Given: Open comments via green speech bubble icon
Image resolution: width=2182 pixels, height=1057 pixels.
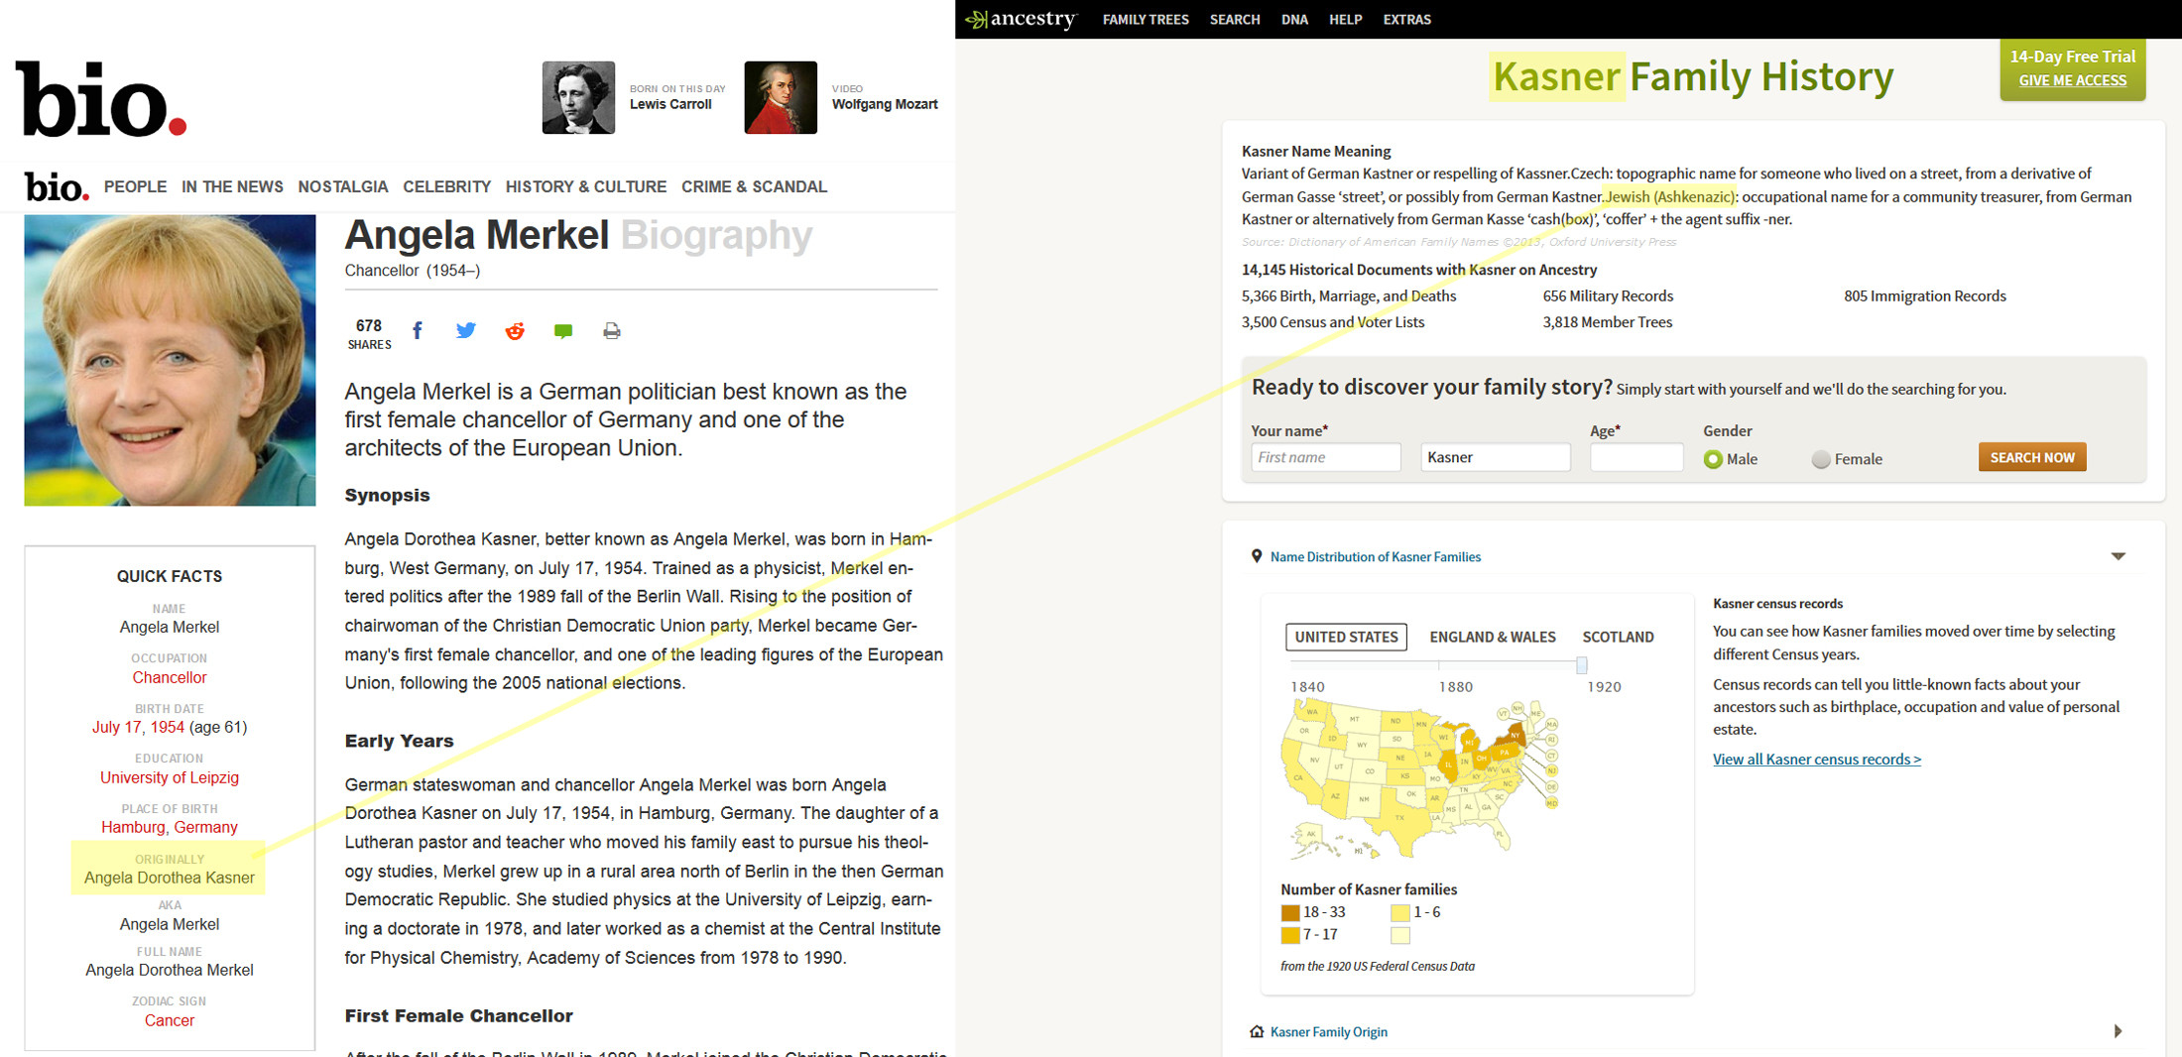Looking at the screenshot, I should [563, 331].
